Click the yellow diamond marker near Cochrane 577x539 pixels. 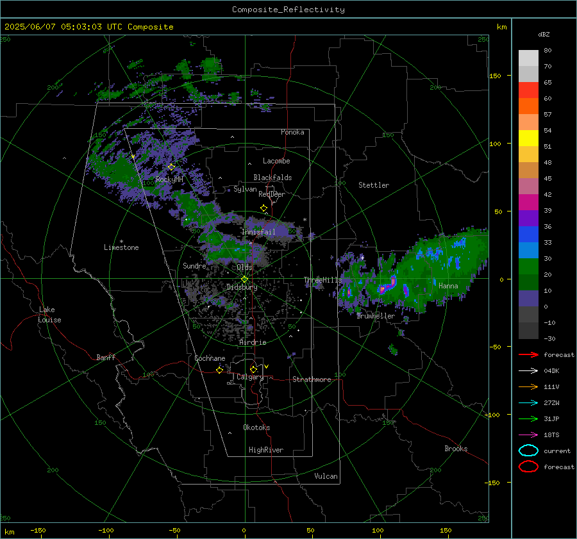pos(219,370)
